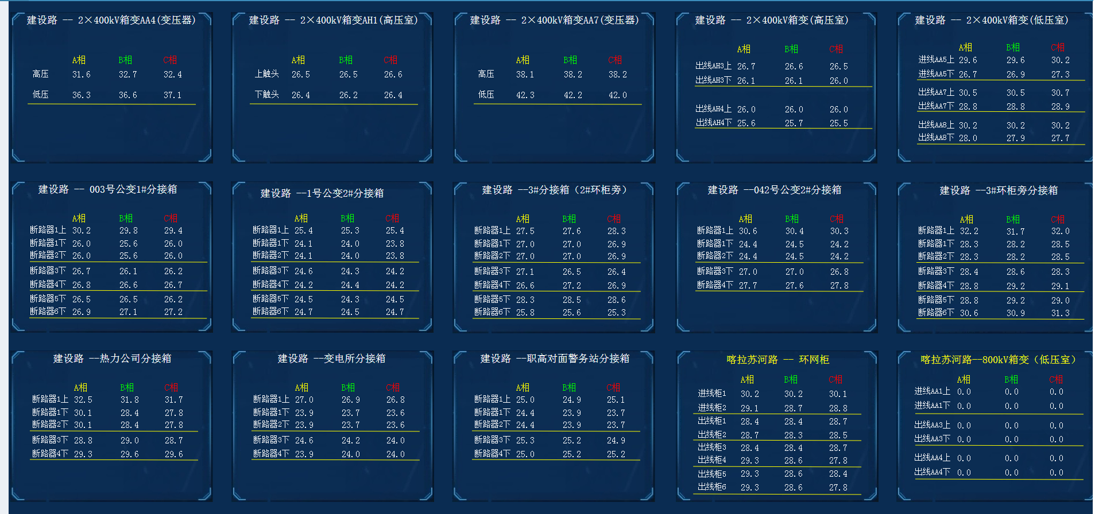Select 出线柜6 row label in 环网柜 panel

(x=711, y=487)
